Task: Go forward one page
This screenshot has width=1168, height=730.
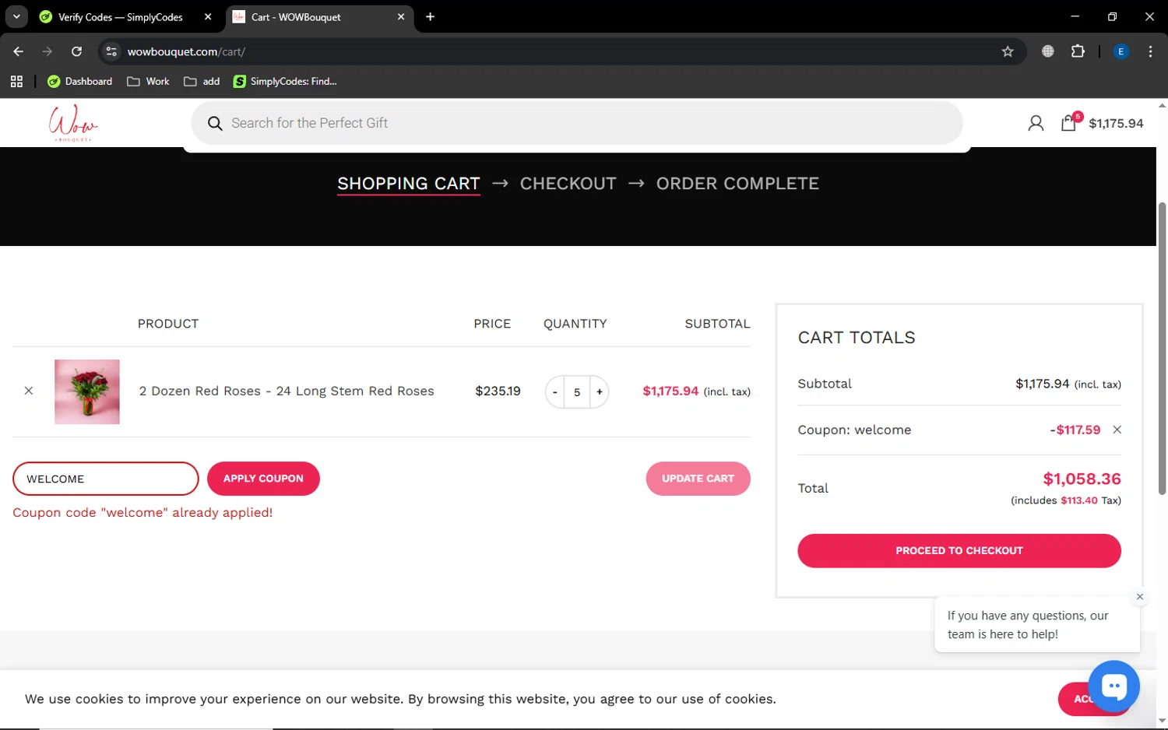Action: tap(47, 51)
